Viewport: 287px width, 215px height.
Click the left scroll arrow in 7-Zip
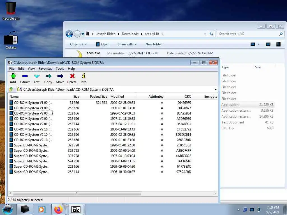pyautogui.click(x=10, y=193)
